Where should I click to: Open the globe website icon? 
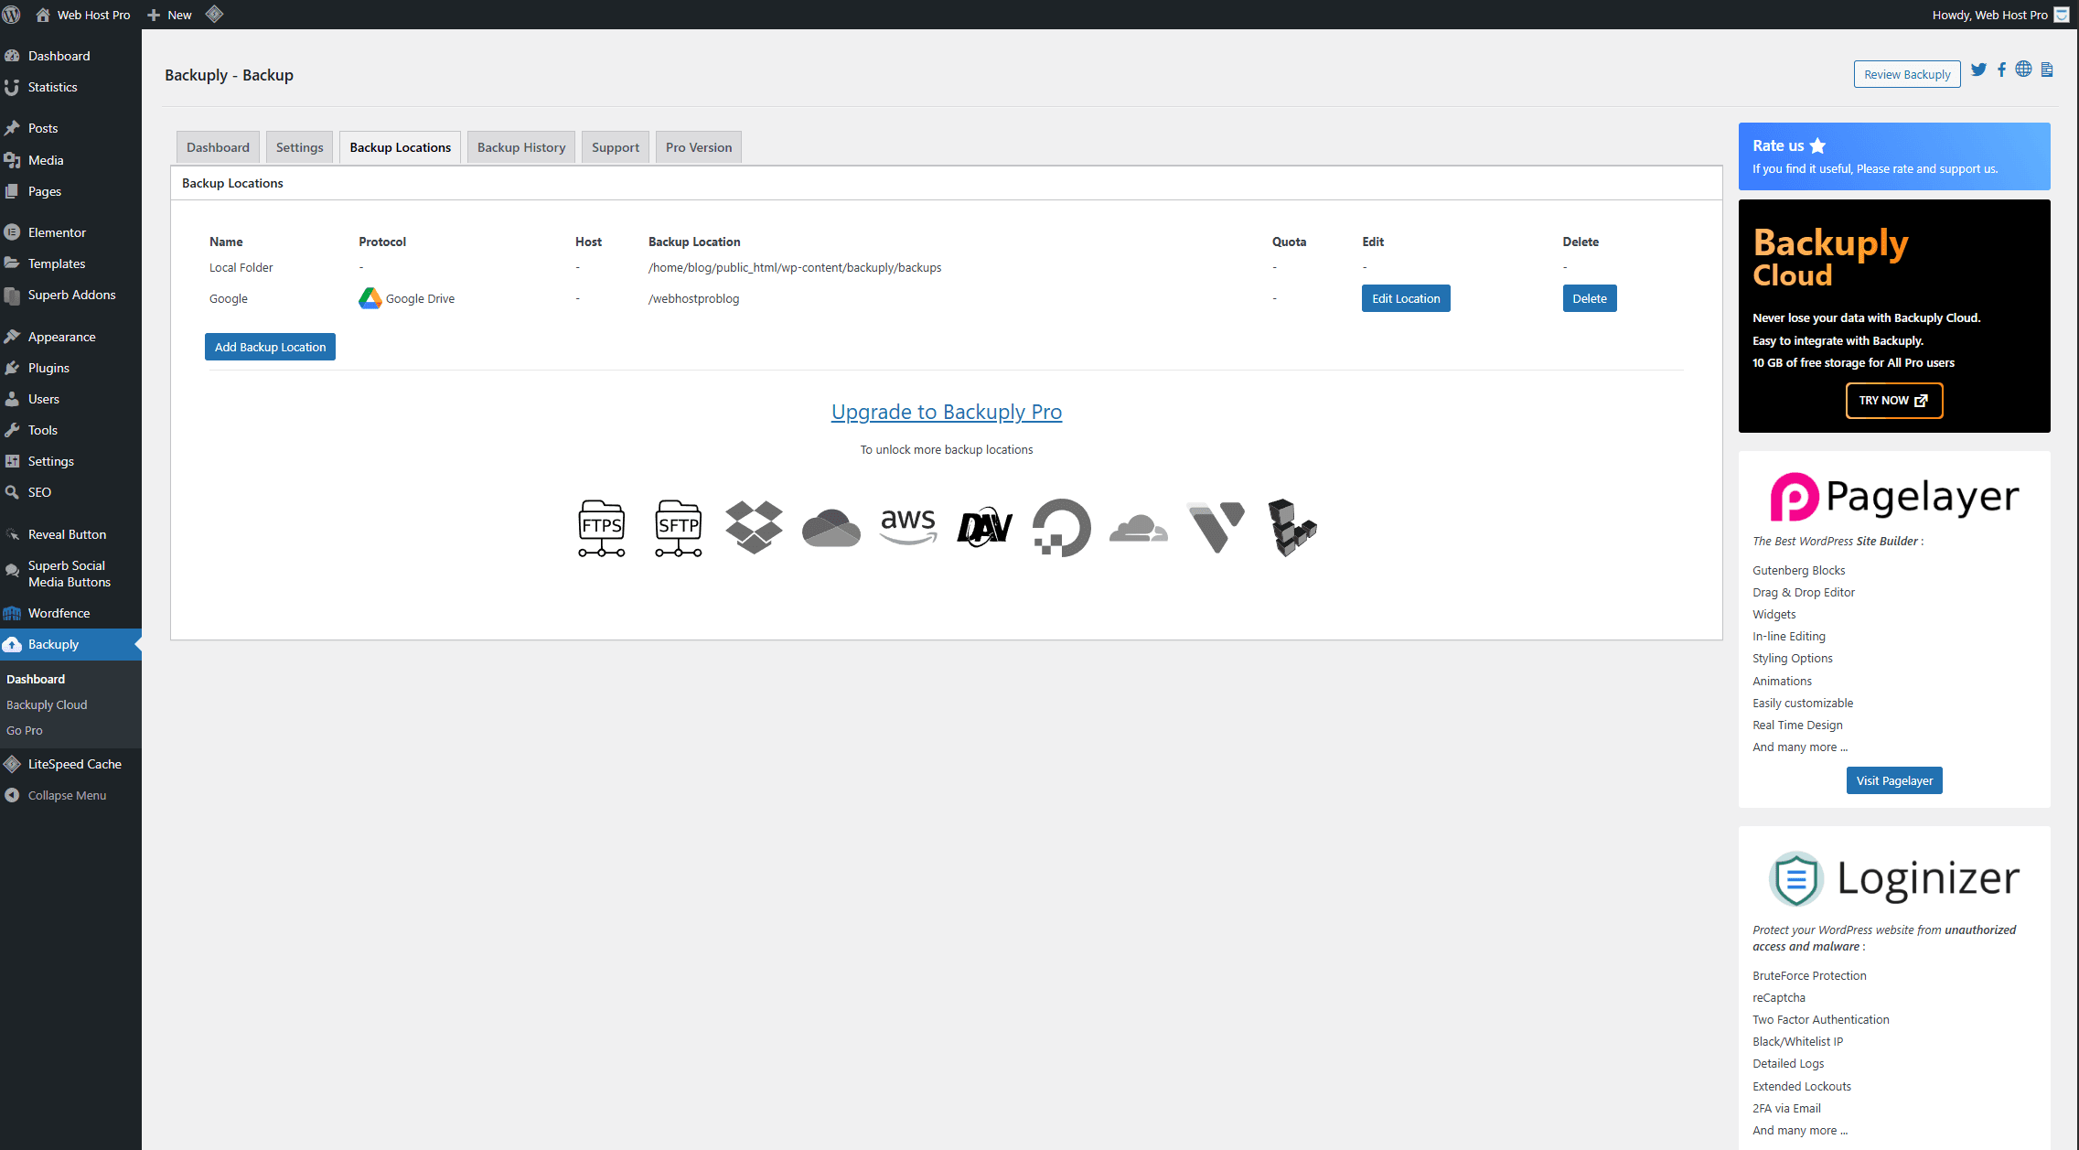tap(2023, 70)
